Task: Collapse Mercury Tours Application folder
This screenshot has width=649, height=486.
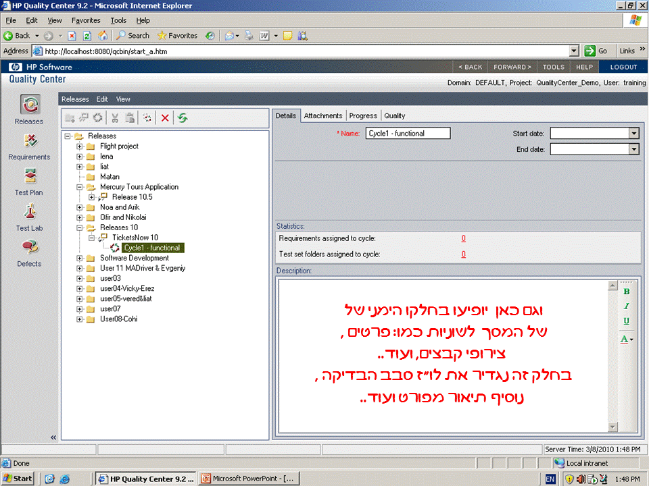Action: click(80, 187)
